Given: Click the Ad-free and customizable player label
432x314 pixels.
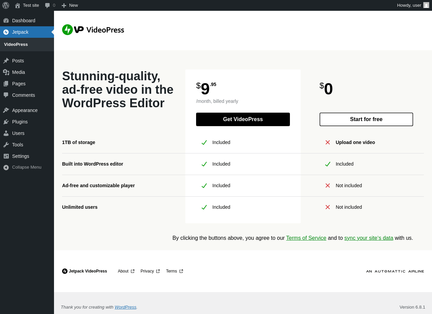Looking at the screenshot, I should point(98,185).
